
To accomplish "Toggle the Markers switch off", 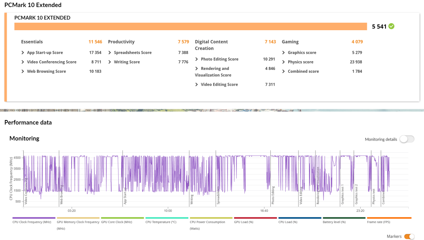I will [x=409, y=237].
